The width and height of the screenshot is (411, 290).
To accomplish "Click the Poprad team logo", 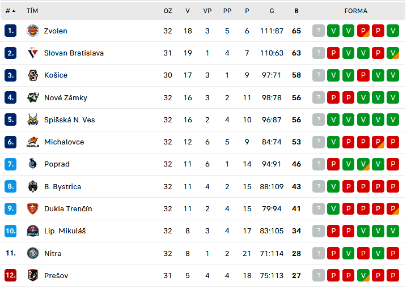I will click(x=33, y=164).
